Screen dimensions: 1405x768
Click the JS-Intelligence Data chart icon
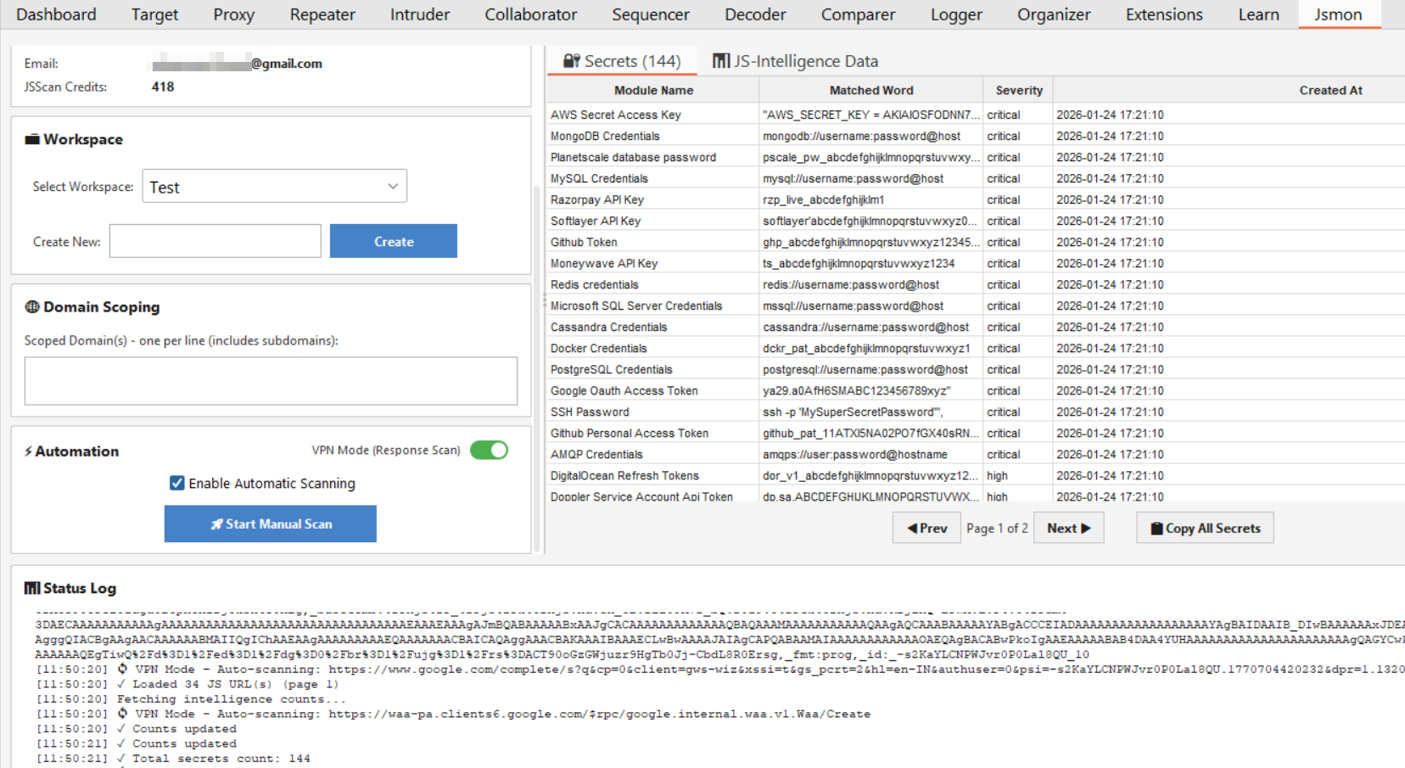click(x=721, y=61)
